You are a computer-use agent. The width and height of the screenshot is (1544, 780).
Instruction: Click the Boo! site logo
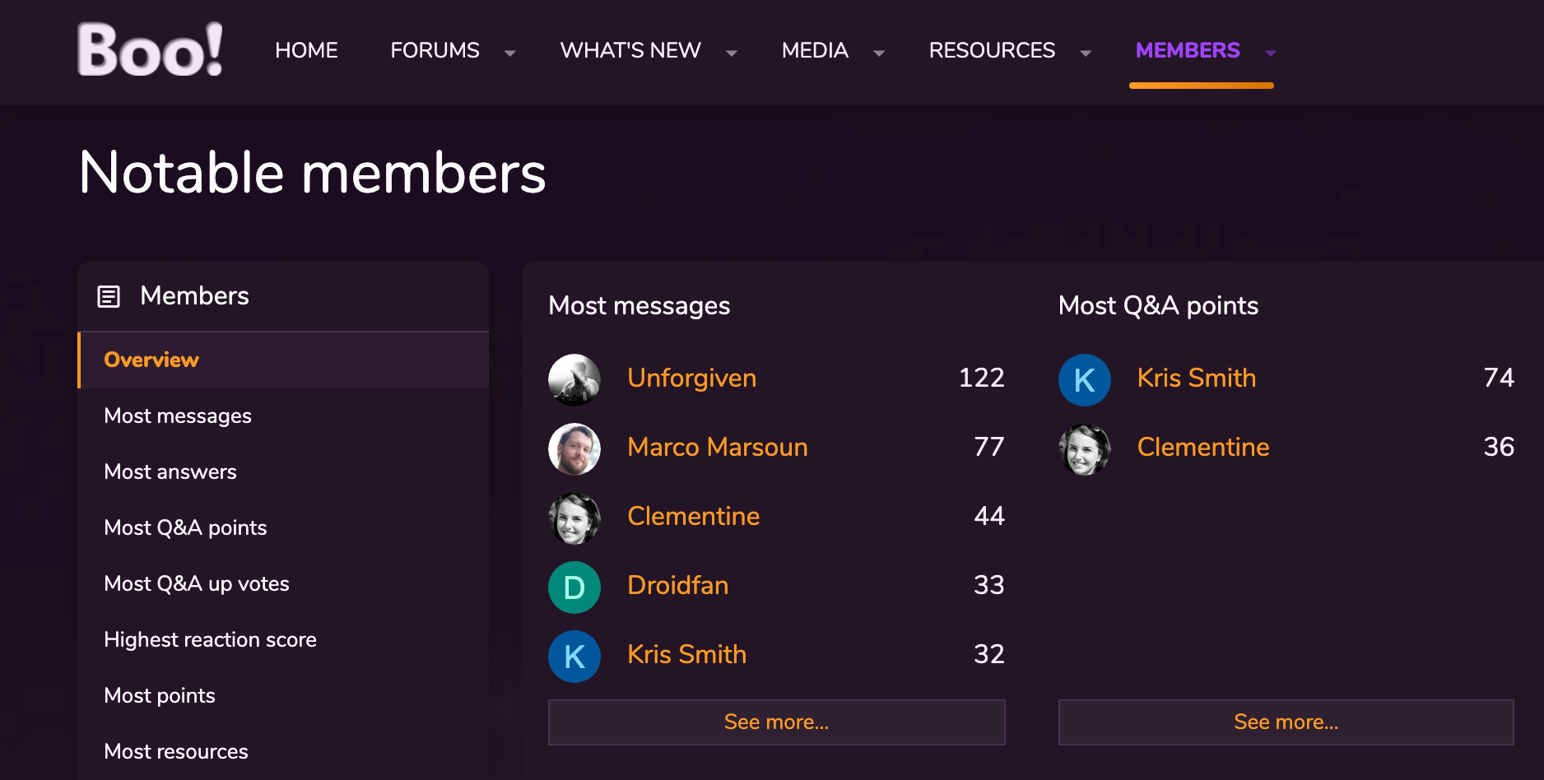[150, 50]
